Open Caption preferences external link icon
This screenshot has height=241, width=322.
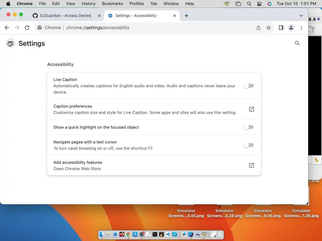click(251, 109)
